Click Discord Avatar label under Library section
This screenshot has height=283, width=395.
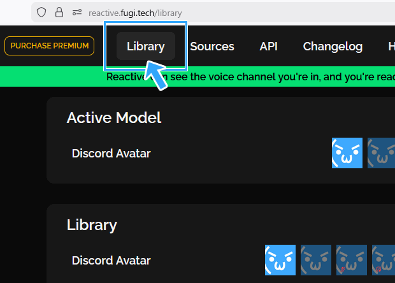(111, 260)
